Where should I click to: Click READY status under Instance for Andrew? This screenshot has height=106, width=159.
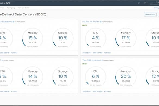[x=85, y=26]
